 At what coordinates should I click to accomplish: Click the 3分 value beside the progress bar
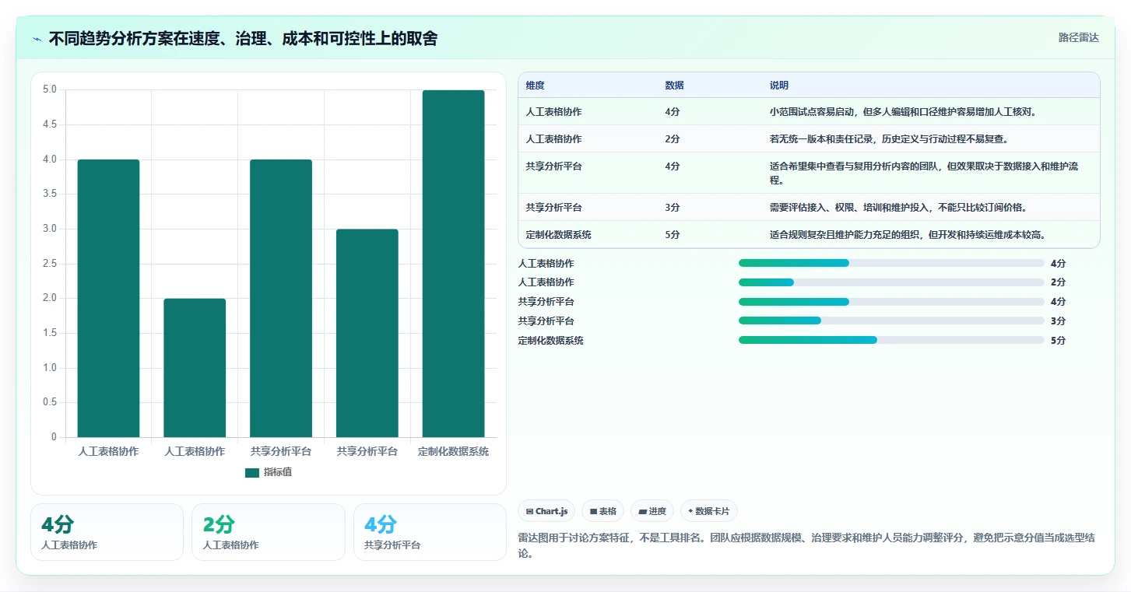pos(1058,321)
